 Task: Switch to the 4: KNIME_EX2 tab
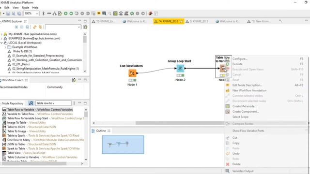point(169,21)
